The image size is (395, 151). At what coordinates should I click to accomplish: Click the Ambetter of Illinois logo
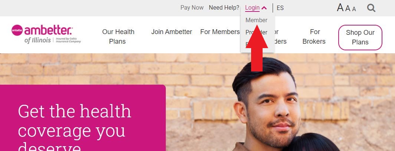click(x=46, y=34)
